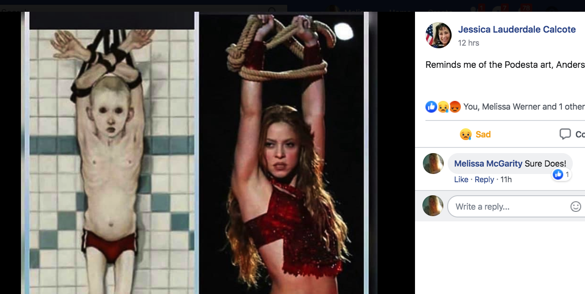Image resolution: width=585 pixels, height=294 pixels.
Task: Open Melissa McGarity's profile name link
Action: (x=488, y=164)
